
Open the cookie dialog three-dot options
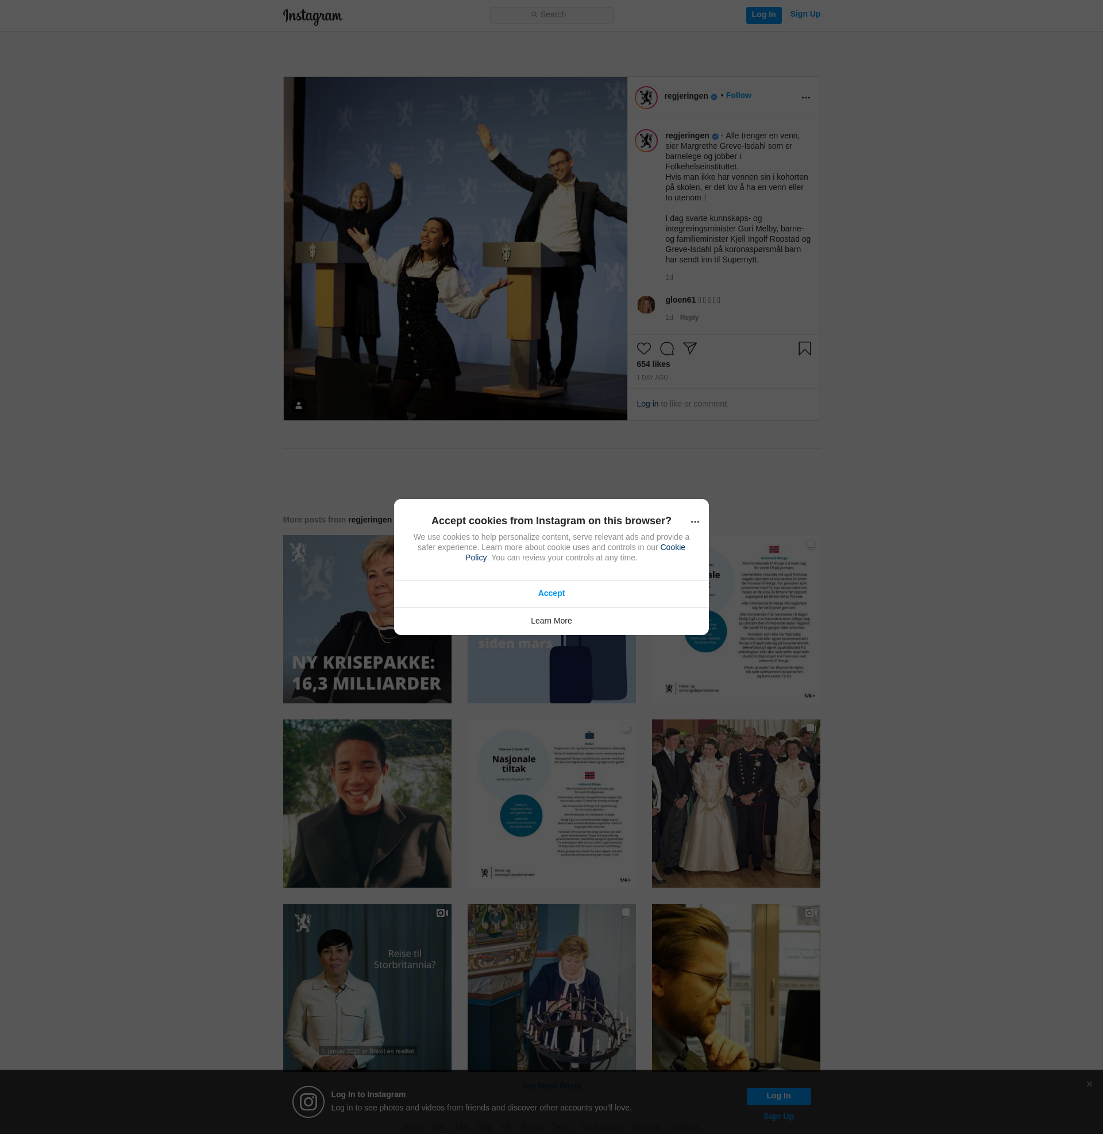coord(695,521)
